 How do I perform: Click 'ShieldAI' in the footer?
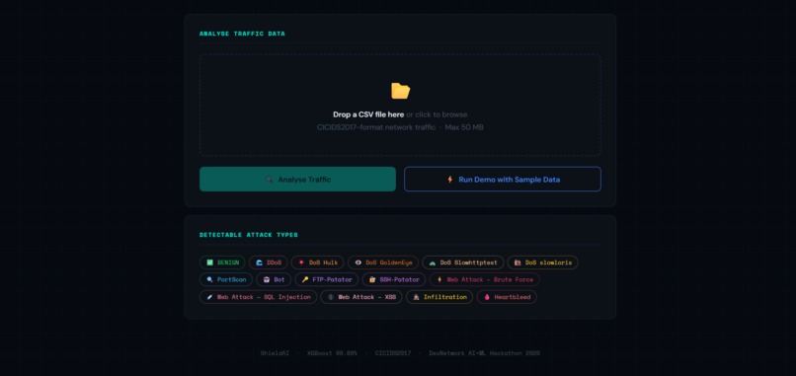(275, 353)
